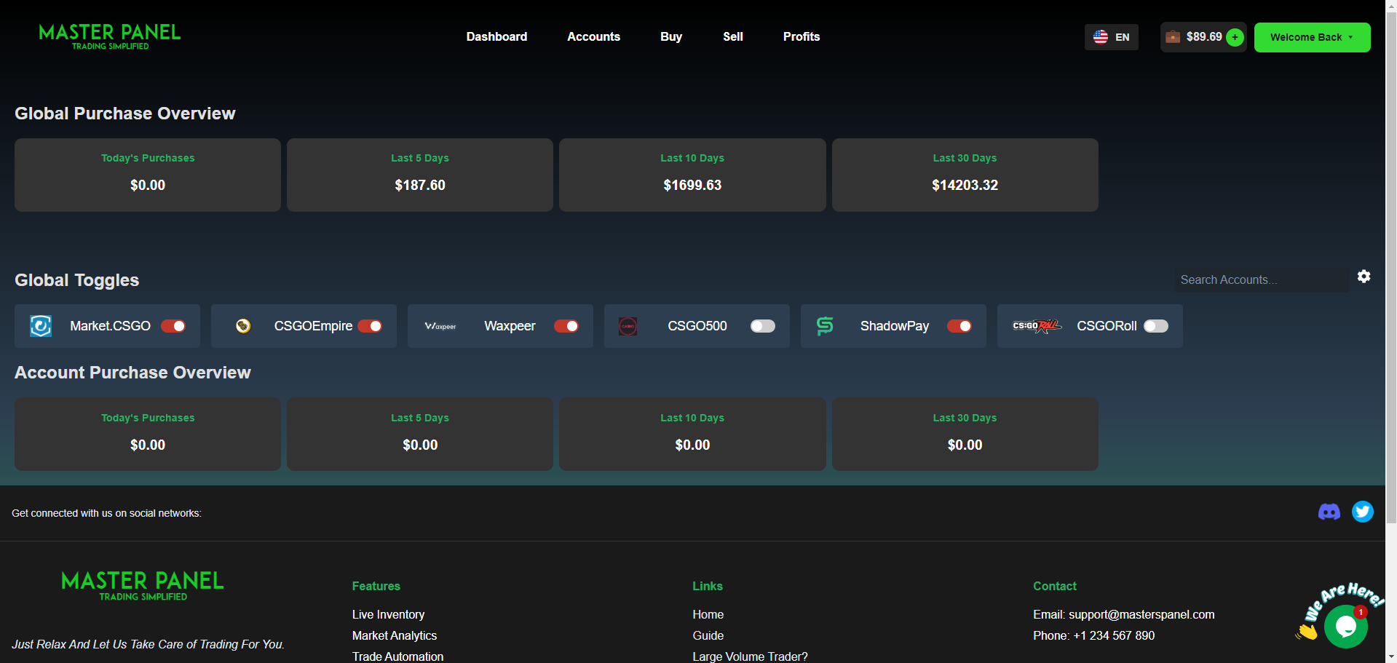Image resolution: width=1397 pixels, height=663 pixels.
Task: Open Discord social icon
Action: click(1329, 512)
